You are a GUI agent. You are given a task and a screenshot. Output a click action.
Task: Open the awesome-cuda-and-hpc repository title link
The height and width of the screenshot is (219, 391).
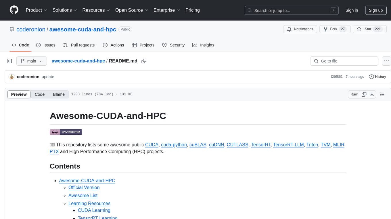tap(83, 29)
